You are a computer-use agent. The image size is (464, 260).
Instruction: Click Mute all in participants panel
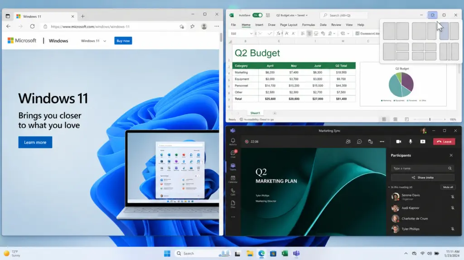coord(448,187)
